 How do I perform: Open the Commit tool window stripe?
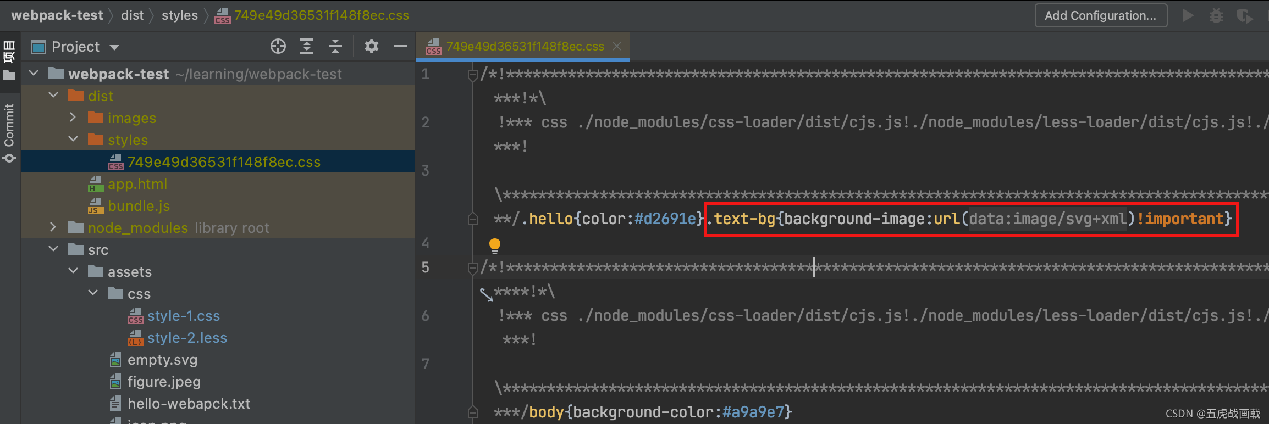tap(9, 133)
